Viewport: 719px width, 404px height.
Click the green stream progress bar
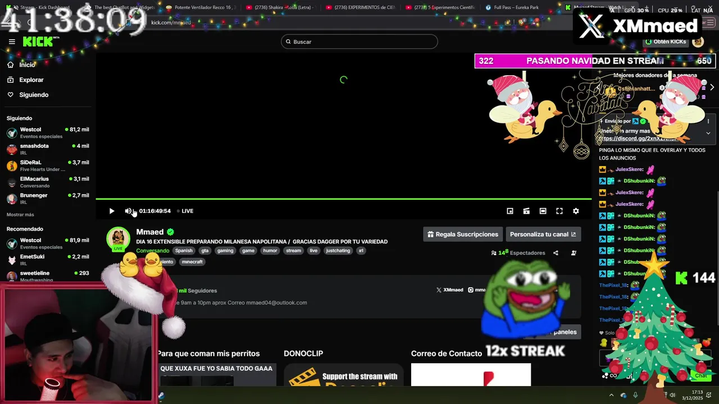pos(344,199)
